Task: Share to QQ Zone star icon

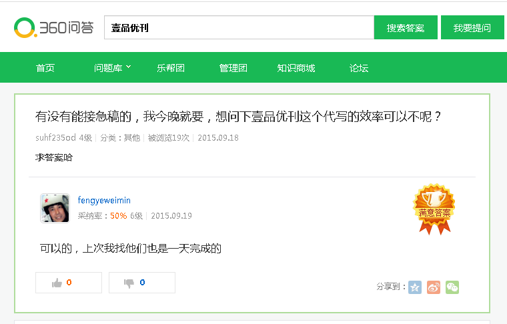Action: [415, 287]
